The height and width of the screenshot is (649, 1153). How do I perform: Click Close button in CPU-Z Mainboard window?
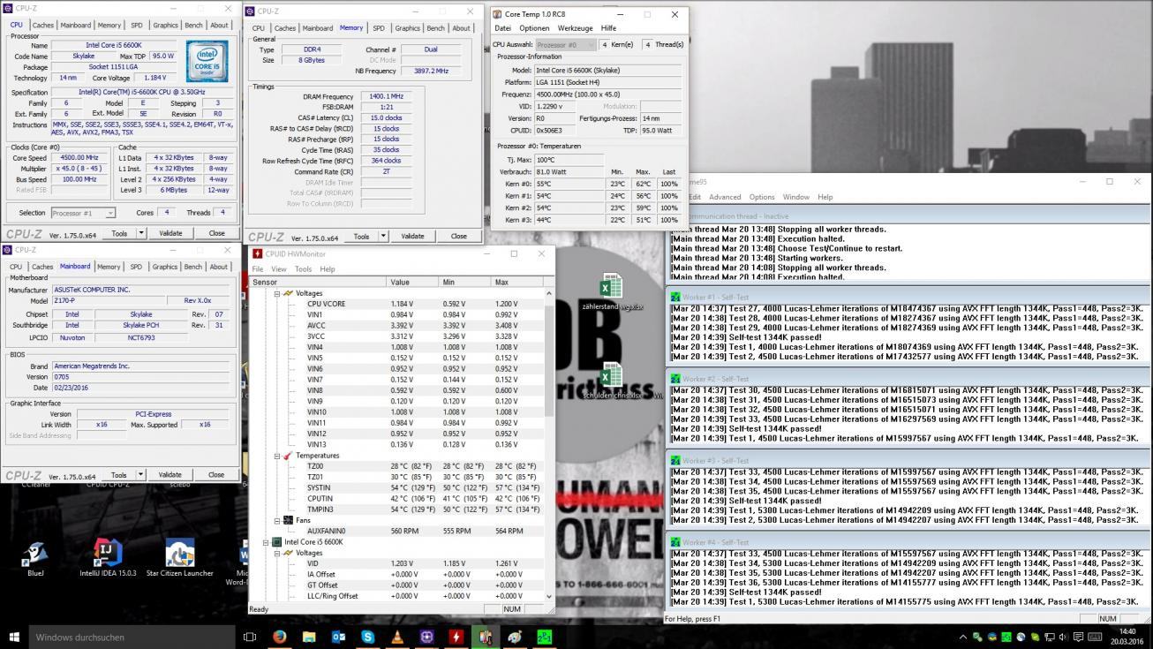pyautogui.click(x=215, y=475)
